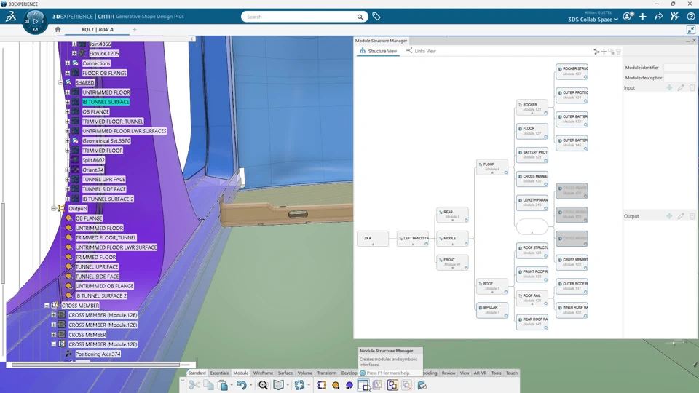Image resolution: width=699 pixels, height=393 pixels.
Task: Open the Surface action bar tab
Action: 285,373
